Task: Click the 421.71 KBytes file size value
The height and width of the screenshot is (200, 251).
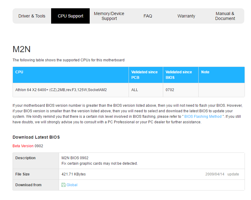Action: (74, 174)
